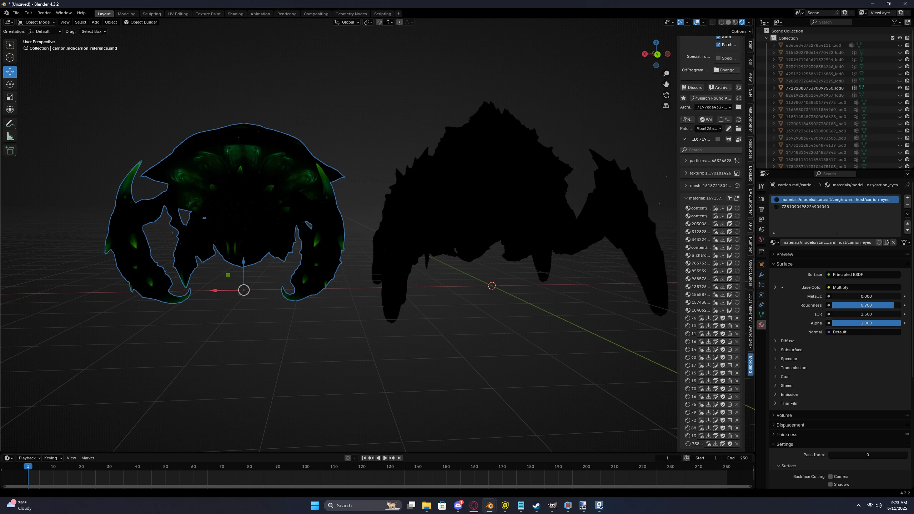Toggle the Patch checkbox
The width and height of the screenshot is (914, 514).
718,45
